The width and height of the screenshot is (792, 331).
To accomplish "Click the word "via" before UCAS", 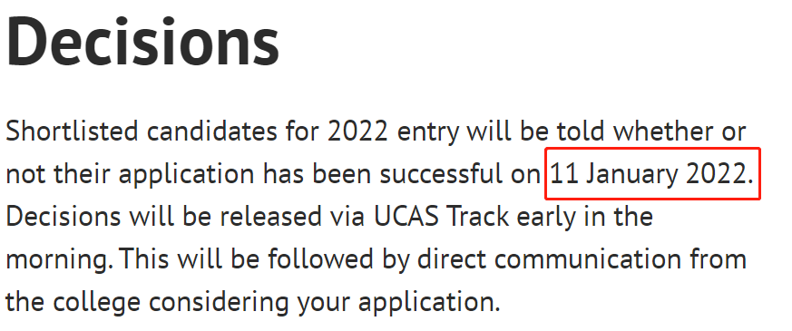I will tap(348, 218).
